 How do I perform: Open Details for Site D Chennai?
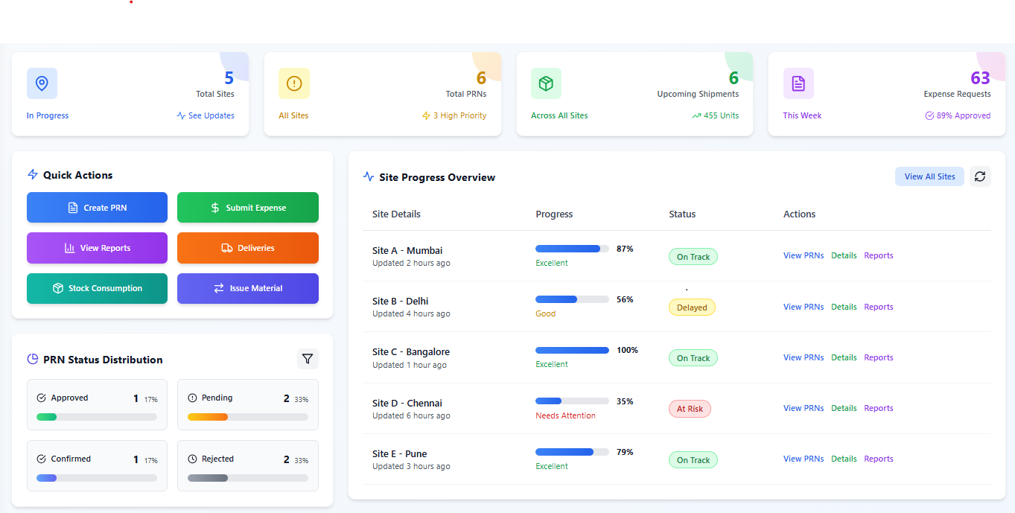tap(844, 407)
